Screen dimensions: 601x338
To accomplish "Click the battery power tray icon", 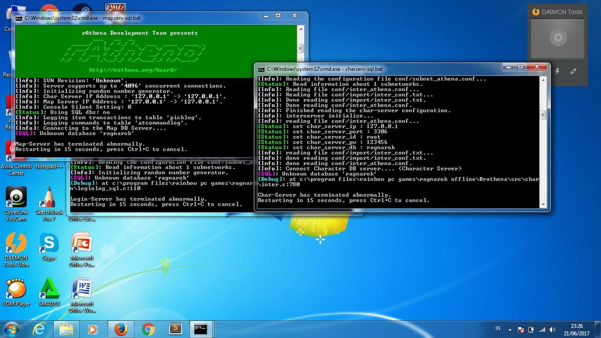I will 532,330.
